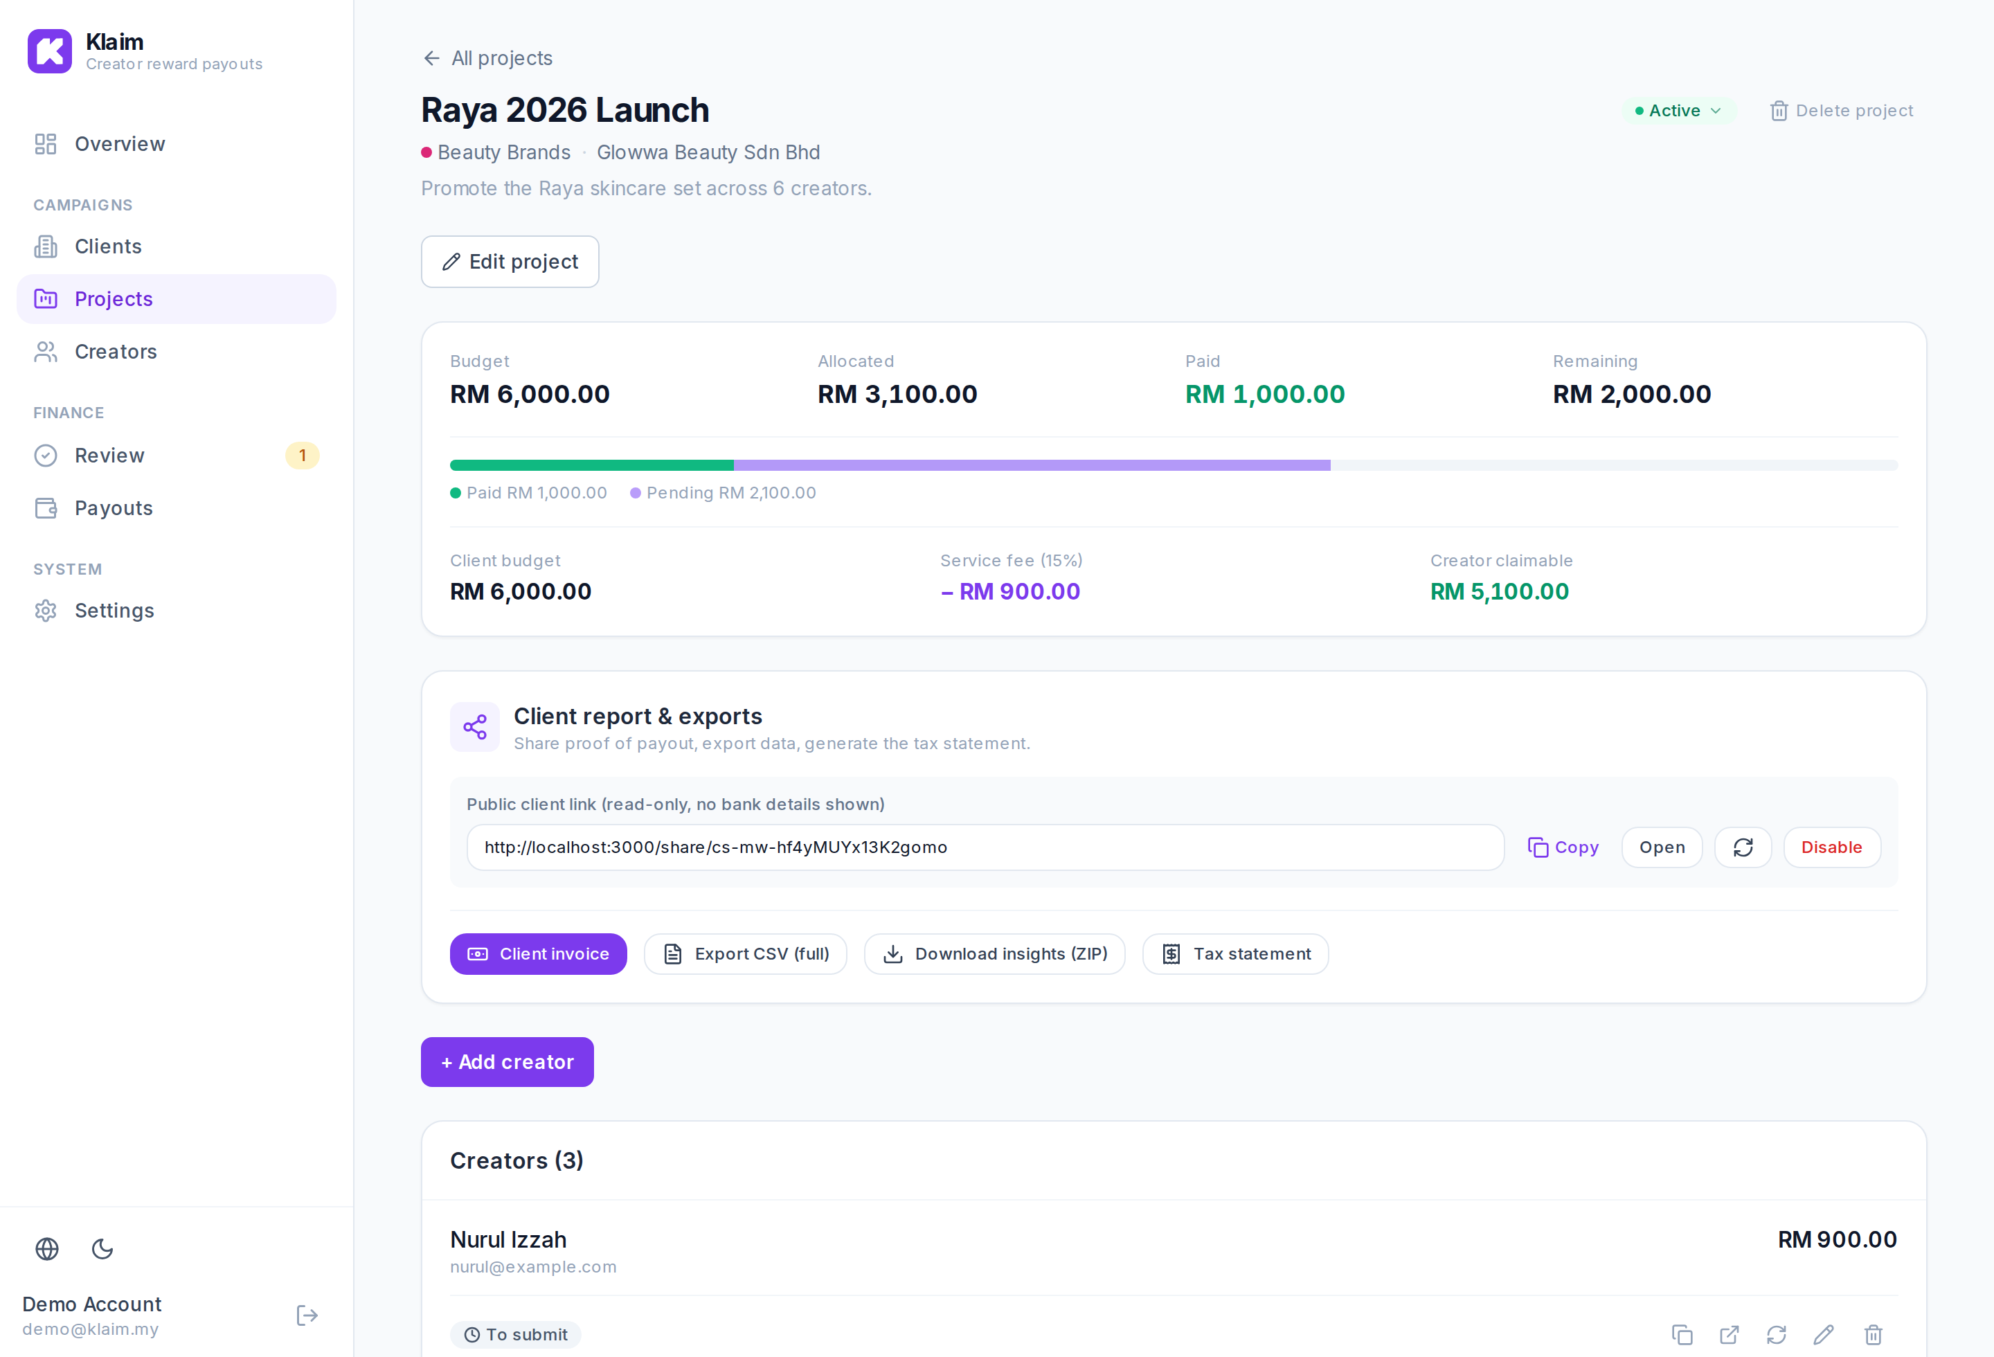Select Projects in the sidebar

tap(176, 299)
